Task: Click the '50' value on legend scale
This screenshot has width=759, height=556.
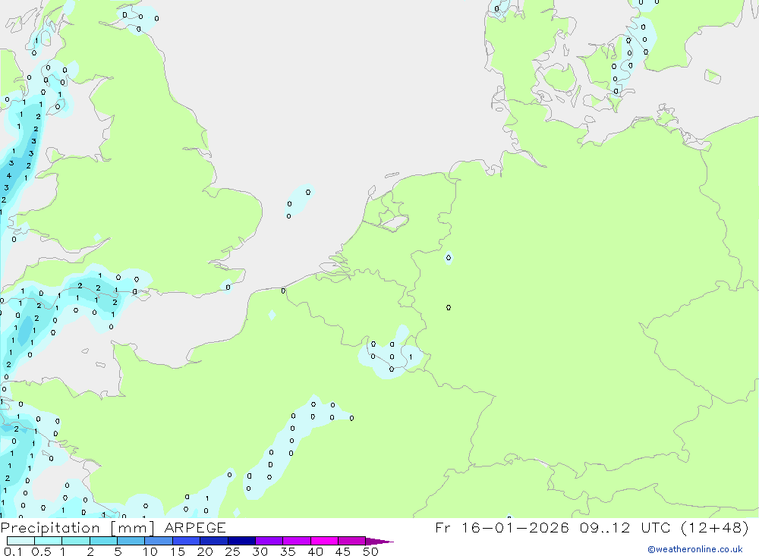Action: click(x=370, y=552)
